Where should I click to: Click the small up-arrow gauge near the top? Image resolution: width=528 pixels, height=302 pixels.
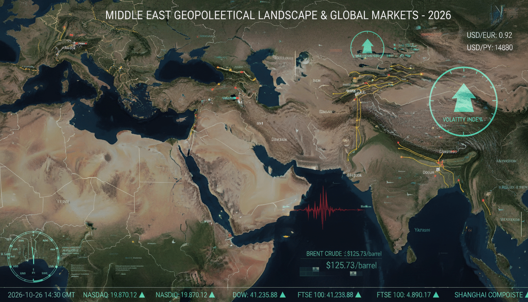[367, 46]
